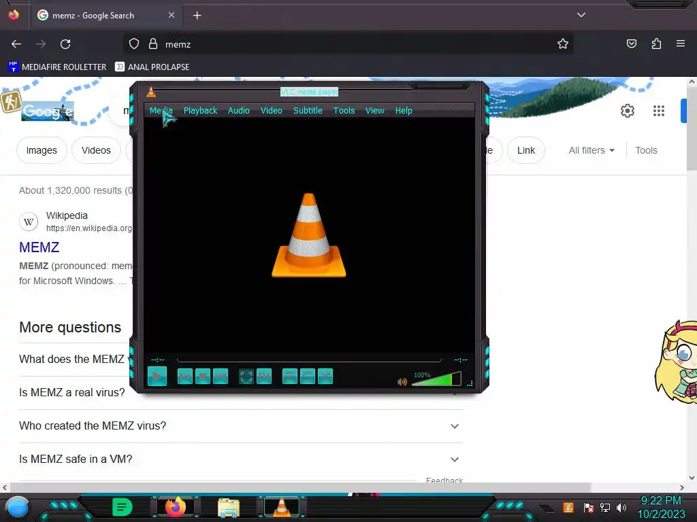Open Firefox hamburger application menu
697x522 pixels.
click(681, 43)
